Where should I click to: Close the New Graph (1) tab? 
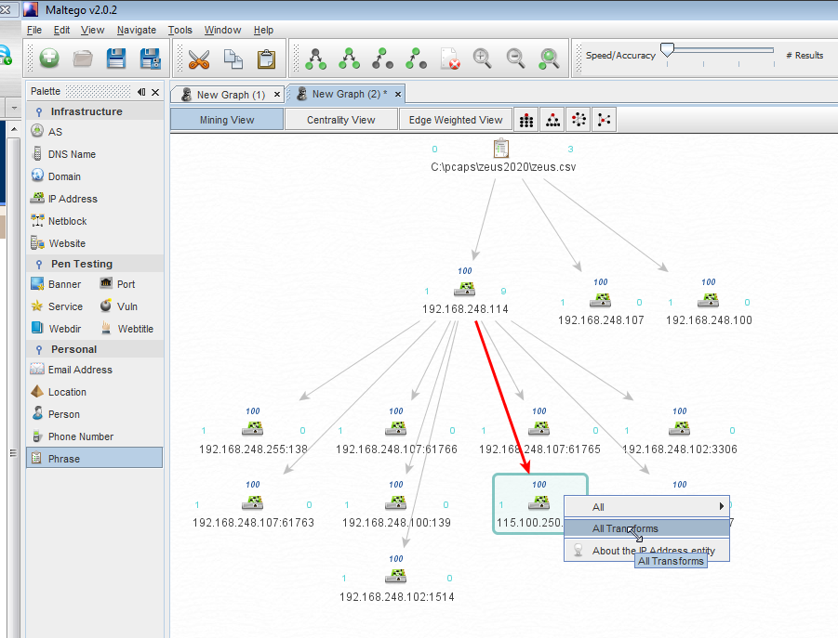(x=277, y=95)
